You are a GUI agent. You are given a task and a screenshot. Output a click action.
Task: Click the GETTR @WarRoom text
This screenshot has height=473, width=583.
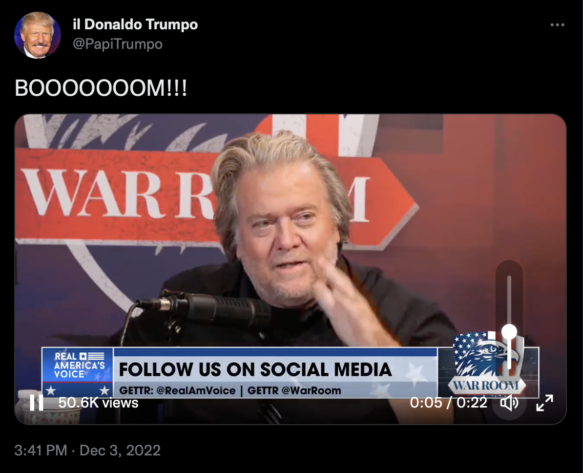pyautogui.click(x=294, y=390)
